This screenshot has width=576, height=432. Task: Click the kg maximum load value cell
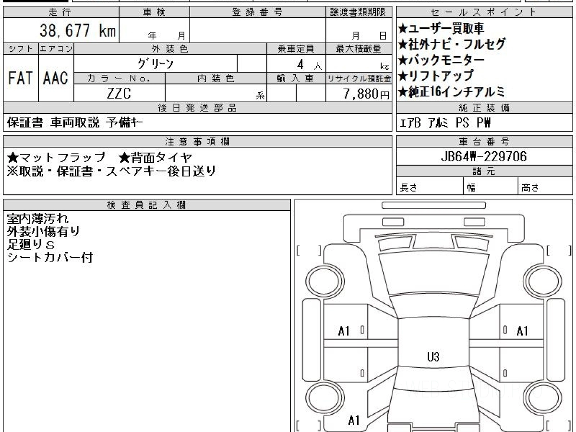tap(359, 64)
